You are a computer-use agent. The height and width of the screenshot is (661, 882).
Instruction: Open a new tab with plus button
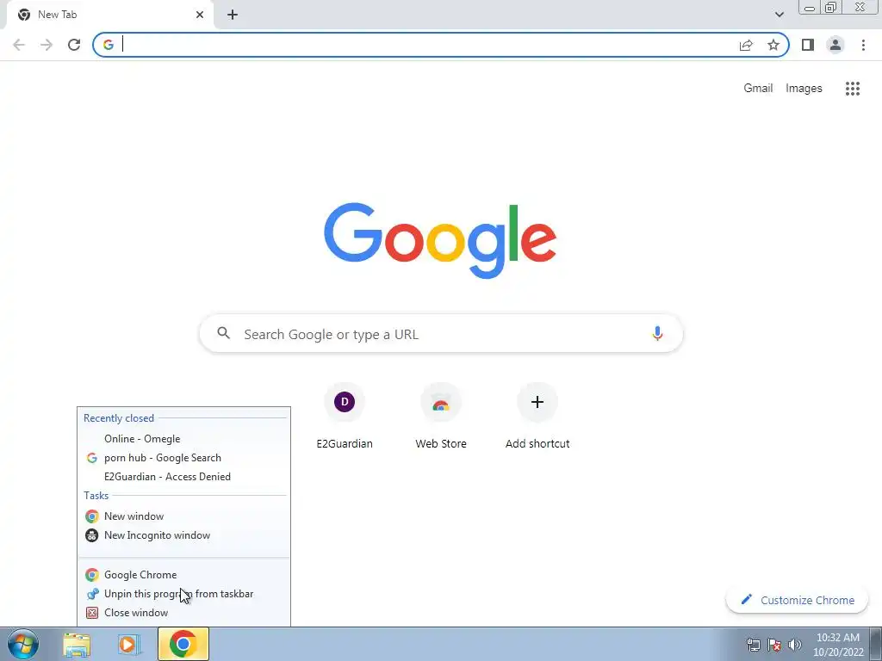click(x=233, y=15)
